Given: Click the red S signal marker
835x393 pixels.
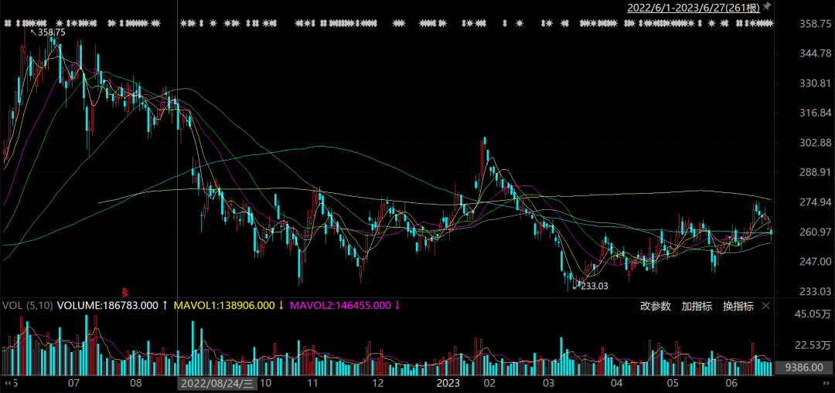Looking at the screenshot, I should pyautogui.click(x=124, y=291).
